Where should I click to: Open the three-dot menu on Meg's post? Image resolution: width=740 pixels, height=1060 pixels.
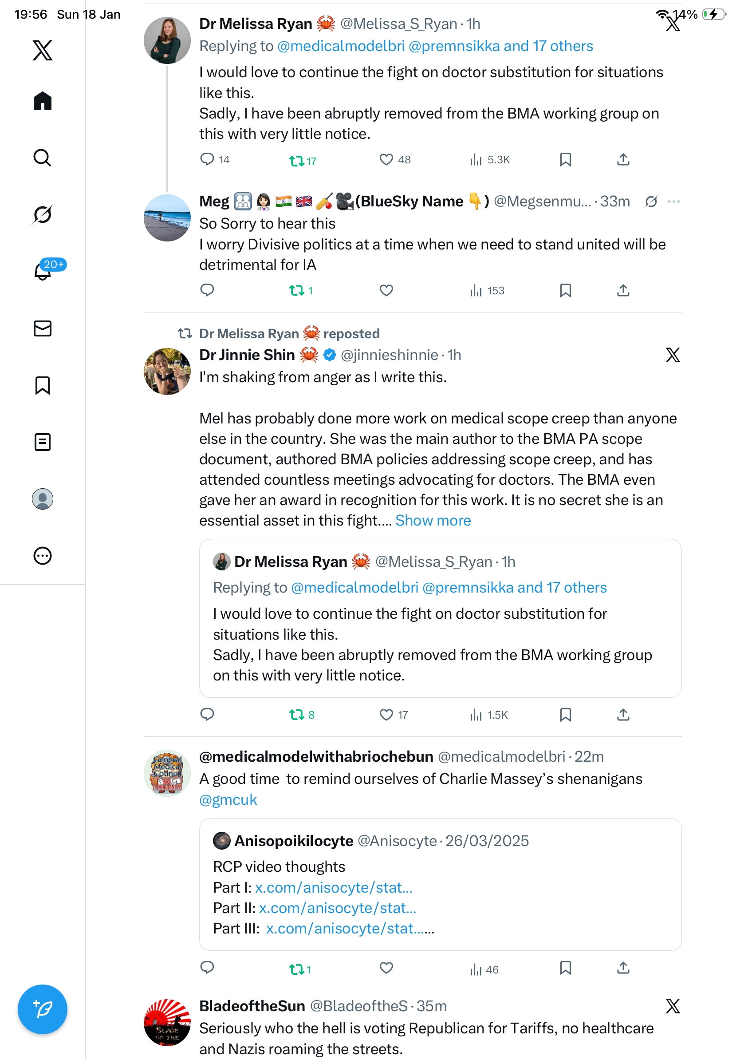pyautogui.click(x=673, y=201)
